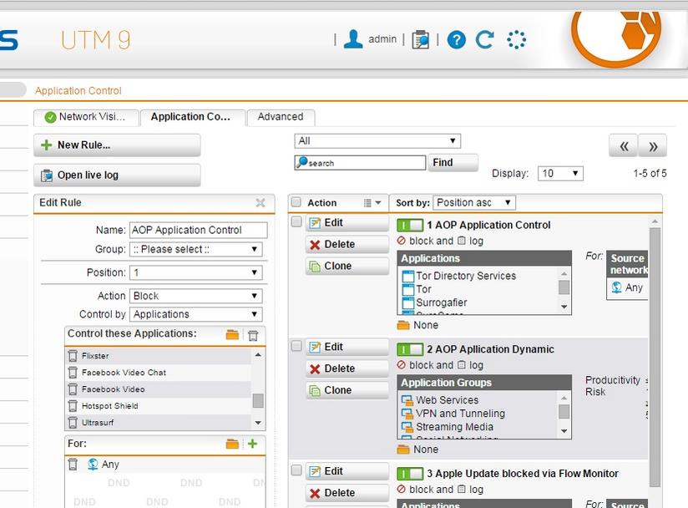Click the None folder icon under AOP Application Control

click(402, 325)
